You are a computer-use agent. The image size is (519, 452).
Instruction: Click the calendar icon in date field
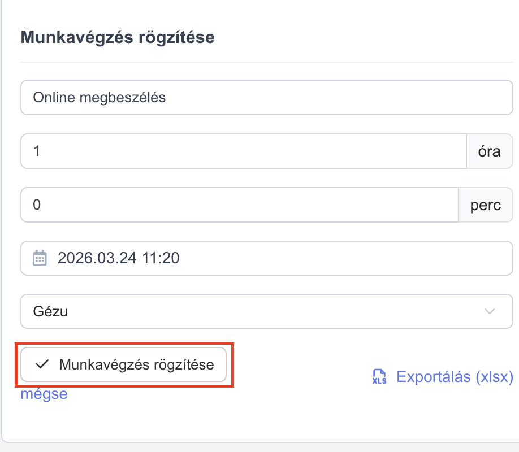click(40, 258)
